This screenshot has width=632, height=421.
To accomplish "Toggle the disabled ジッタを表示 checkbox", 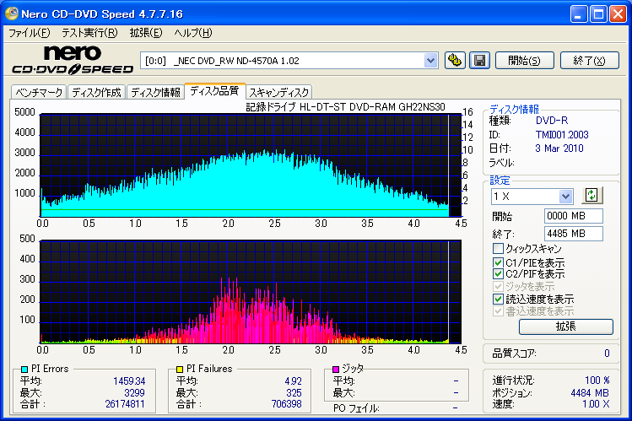I will tap(498, 287).
